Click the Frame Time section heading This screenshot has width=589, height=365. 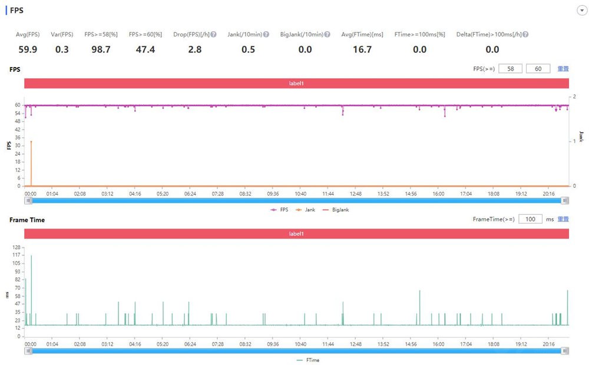tap(27, 220)
